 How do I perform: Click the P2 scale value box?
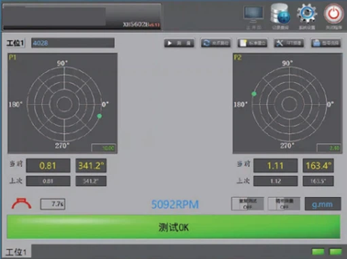pos(329,148)
